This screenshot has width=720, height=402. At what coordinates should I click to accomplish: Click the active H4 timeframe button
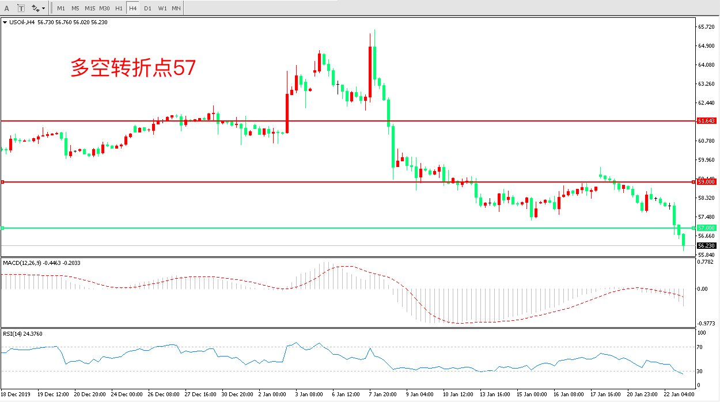coord(133,8)
